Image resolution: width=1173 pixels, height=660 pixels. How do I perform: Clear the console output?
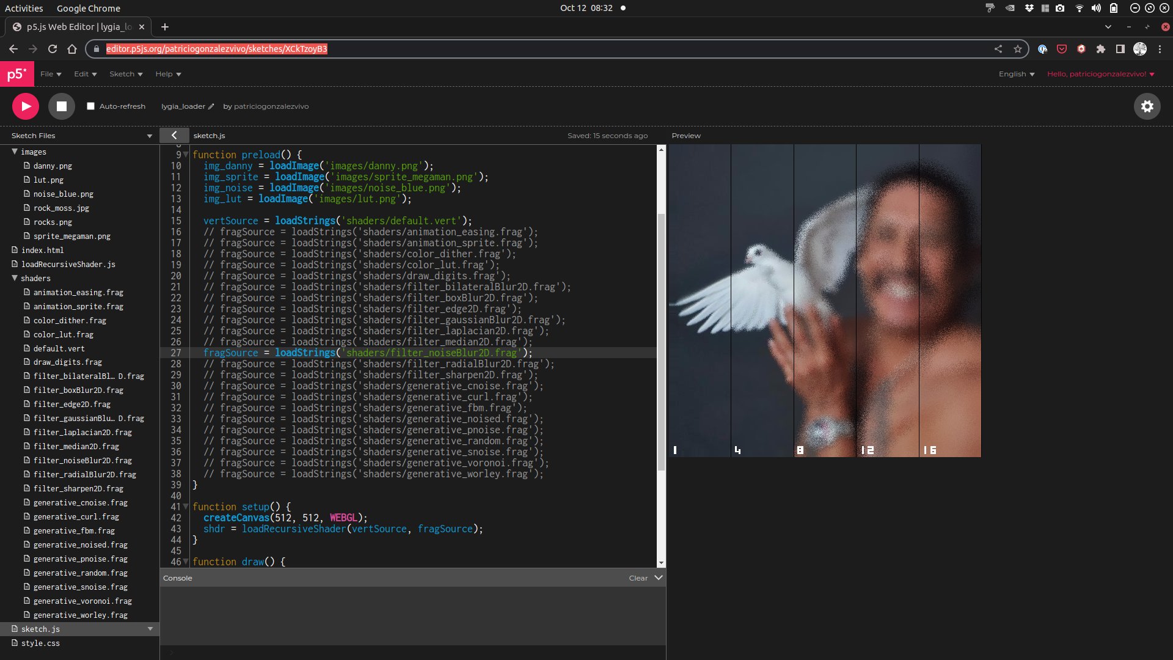tap(638, 578)
